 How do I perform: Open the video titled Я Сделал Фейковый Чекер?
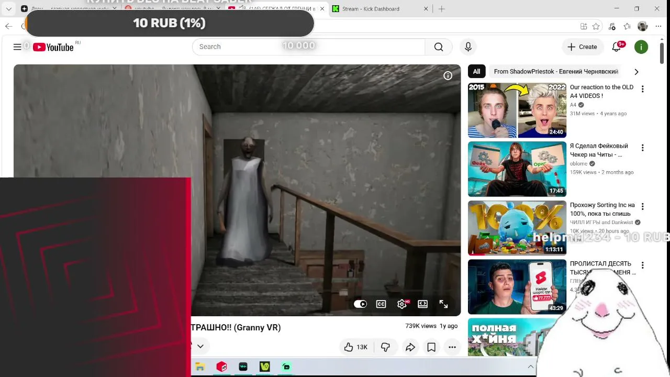pos(599,150)
